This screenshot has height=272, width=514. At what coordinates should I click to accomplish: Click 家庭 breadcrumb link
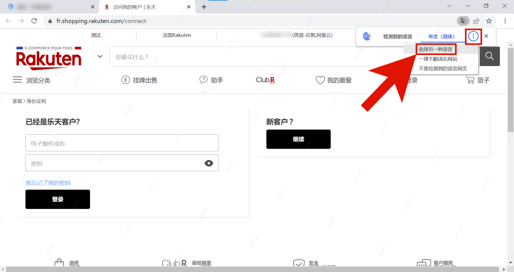click(x=18, y=101)
